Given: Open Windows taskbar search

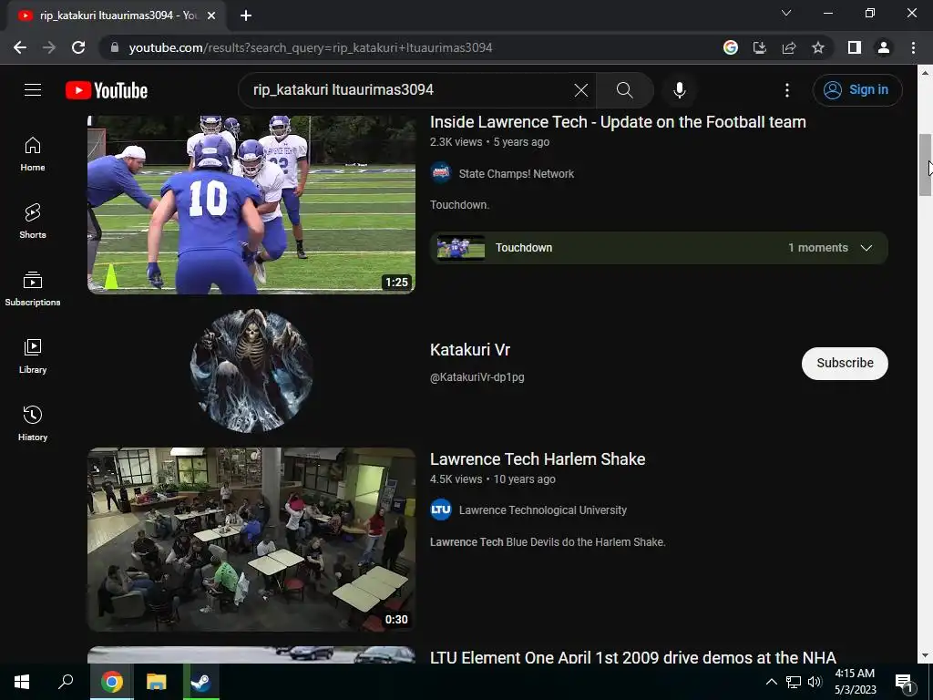Looking at the screenshot, I should (x=66, y=682).
